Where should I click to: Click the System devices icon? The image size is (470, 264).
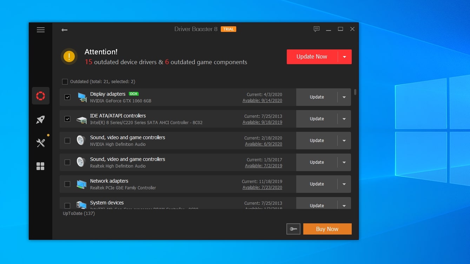[81, 205]
